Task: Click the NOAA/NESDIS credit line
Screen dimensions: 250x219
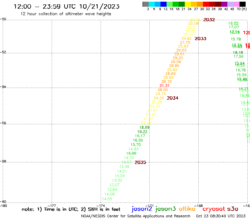Action: 136,216
